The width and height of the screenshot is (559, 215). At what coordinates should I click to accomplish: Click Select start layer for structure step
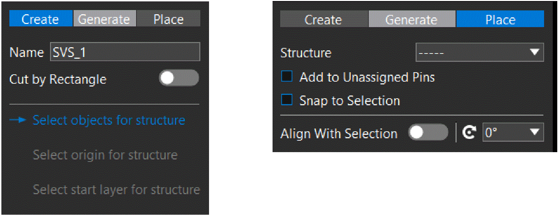[116, 190]
